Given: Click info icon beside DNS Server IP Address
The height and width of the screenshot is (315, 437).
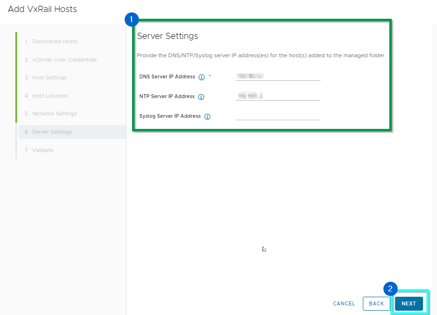Looking at the screenshot, I should click(x=201, y=77).
